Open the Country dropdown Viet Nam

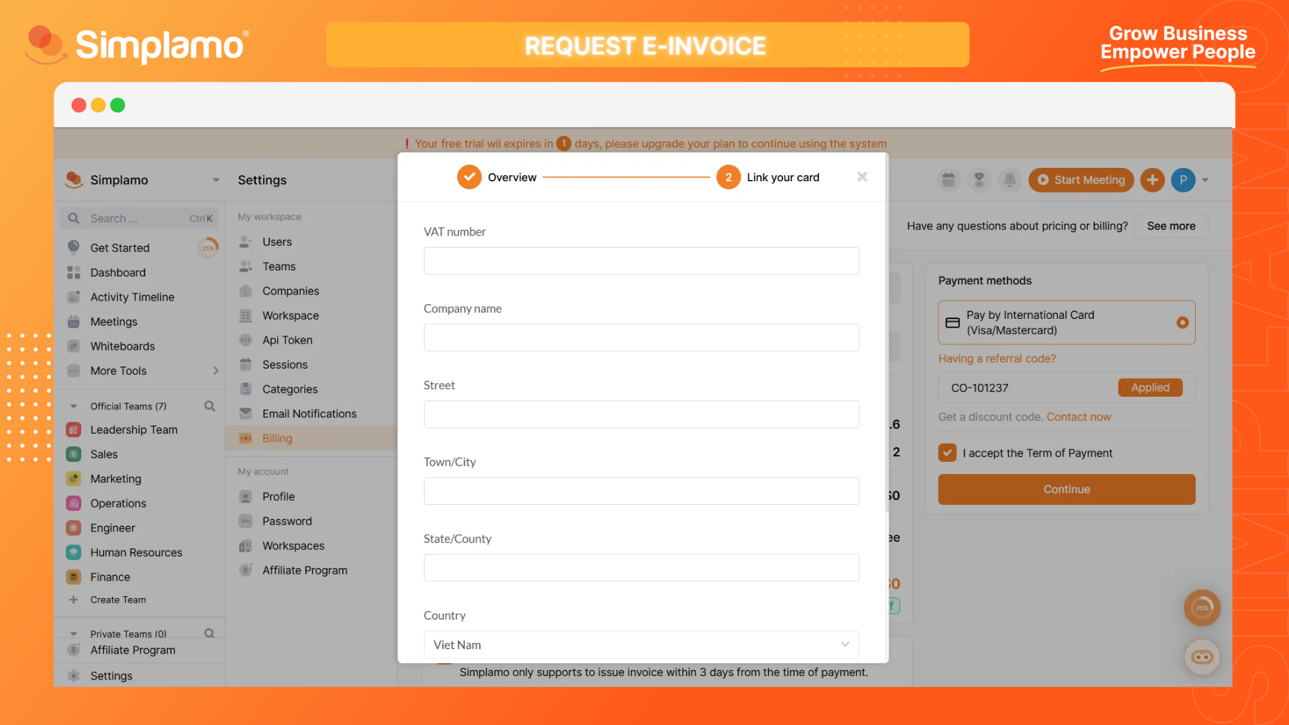(641, 644)
